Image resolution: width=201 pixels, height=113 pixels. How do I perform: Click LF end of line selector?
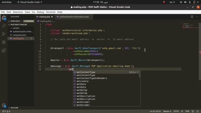click(182, 111)
